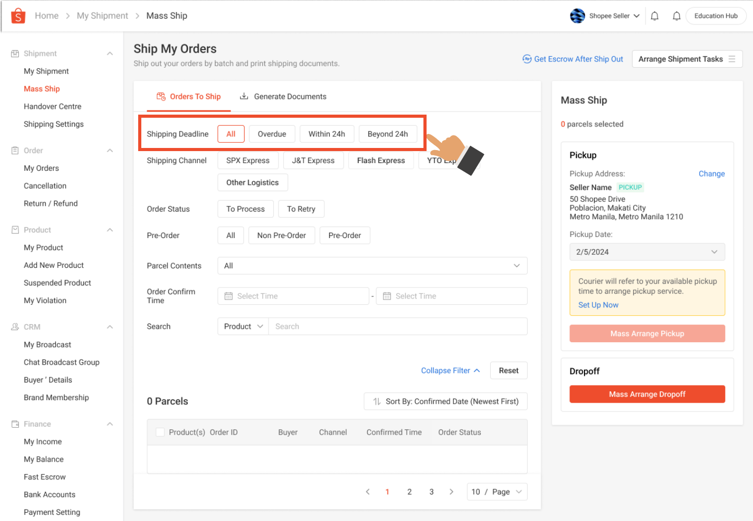Click the Get Escrow After Ship Out icon
This screenshot has height=521, width=753.
click(x=527, y=59)
